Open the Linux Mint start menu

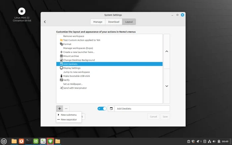[4, 141]
